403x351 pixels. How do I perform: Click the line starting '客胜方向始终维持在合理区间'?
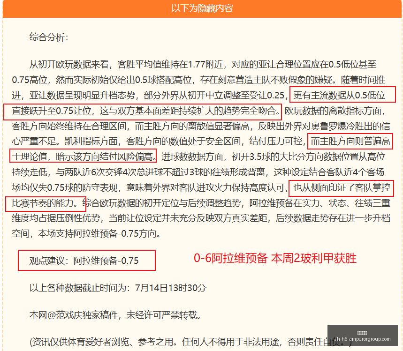pos(201,126)
